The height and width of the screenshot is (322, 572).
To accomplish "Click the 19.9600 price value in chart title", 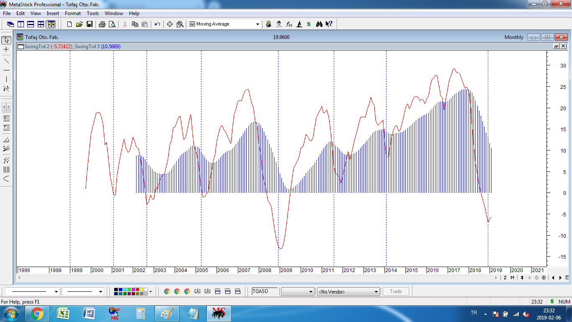I will pos(281,37).
